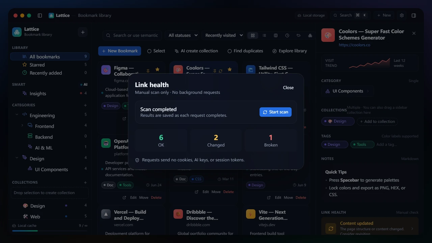Collapse the Engineering category

[x=17, y=115]
